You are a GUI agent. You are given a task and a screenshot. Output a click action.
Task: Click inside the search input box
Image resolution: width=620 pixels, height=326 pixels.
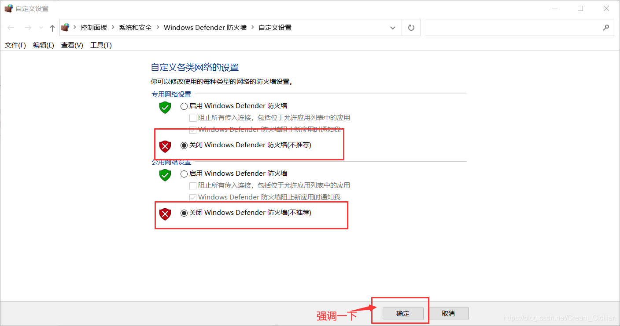[x=512, y=27]
